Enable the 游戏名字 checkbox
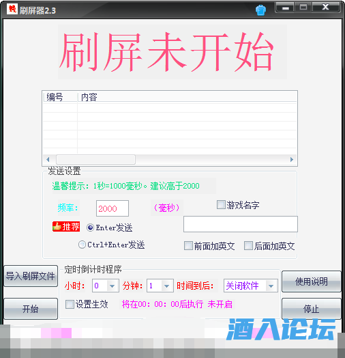This screenshot has height=358, width=345. (221, 205)
